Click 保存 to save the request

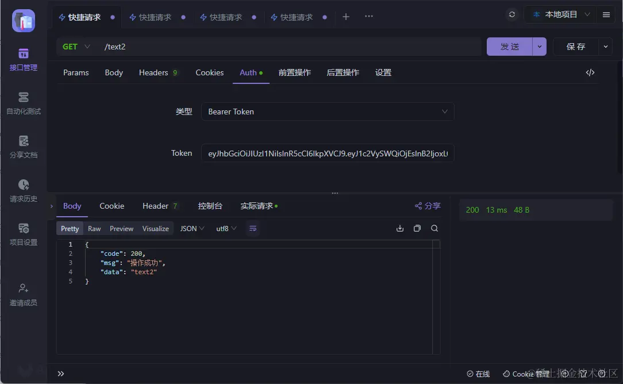click(576, 47)
